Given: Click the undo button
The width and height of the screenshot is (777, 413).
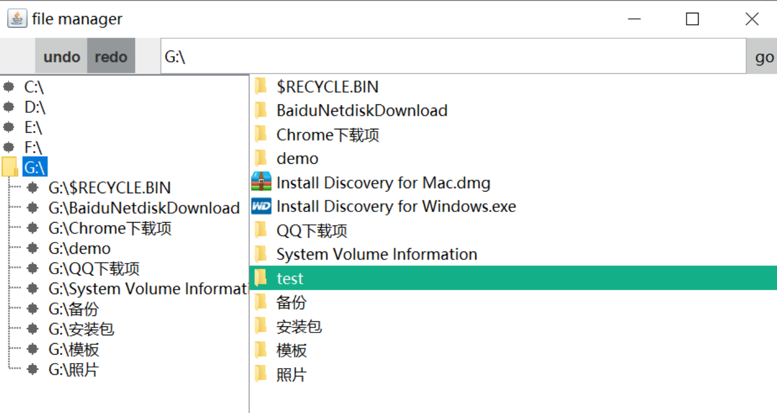Looking at the screenshot, I should tap(61, 56).
